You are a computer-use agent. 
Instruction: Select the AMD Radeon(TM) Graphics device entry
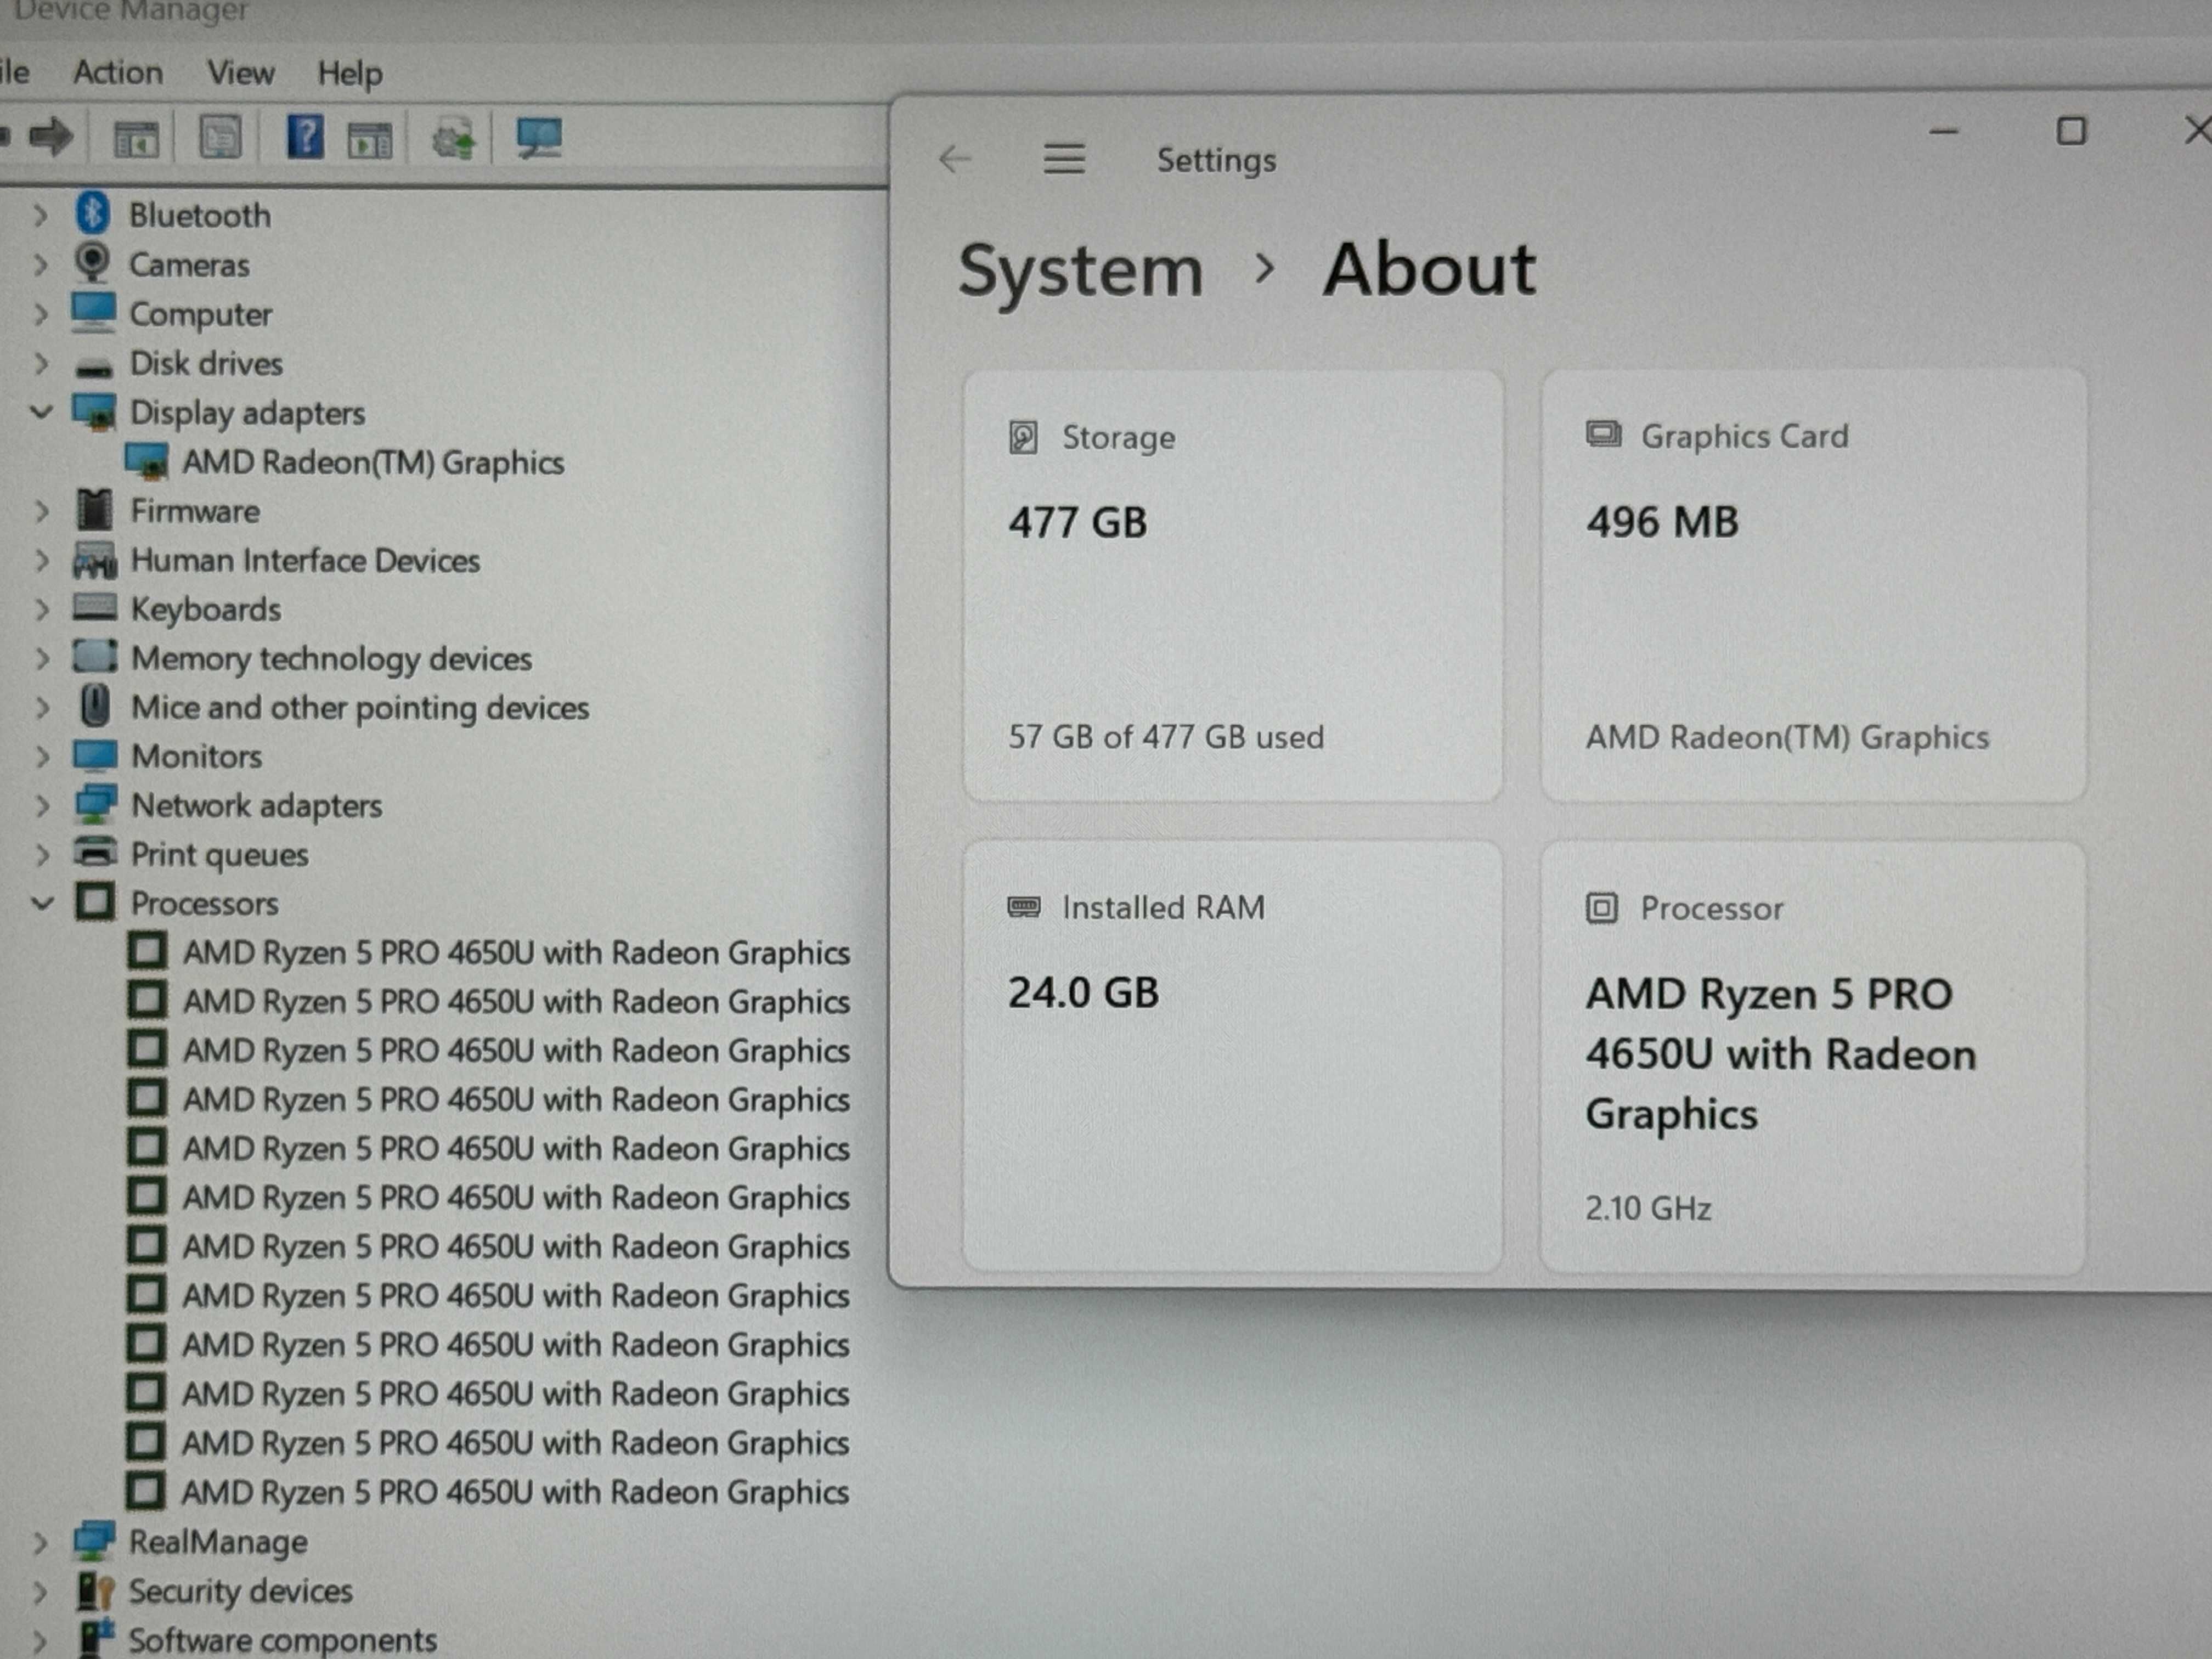(x=373, y=462)
